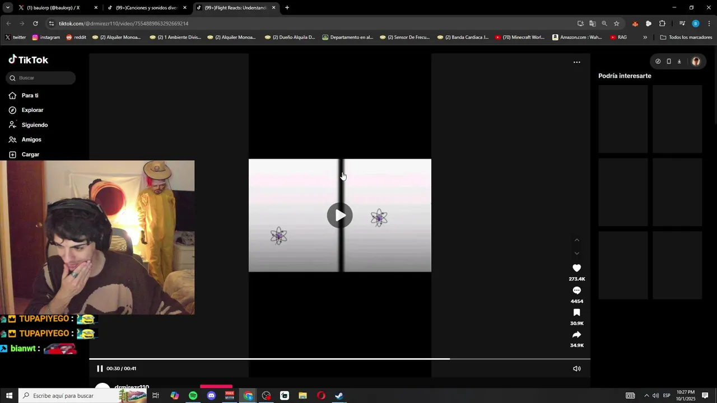
Task: Open the Para ti feed
Action: click(x=30, y=96)
